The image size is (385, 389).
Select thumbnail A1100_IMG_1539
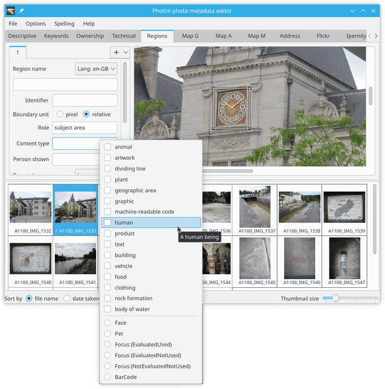tap(345, 210)
